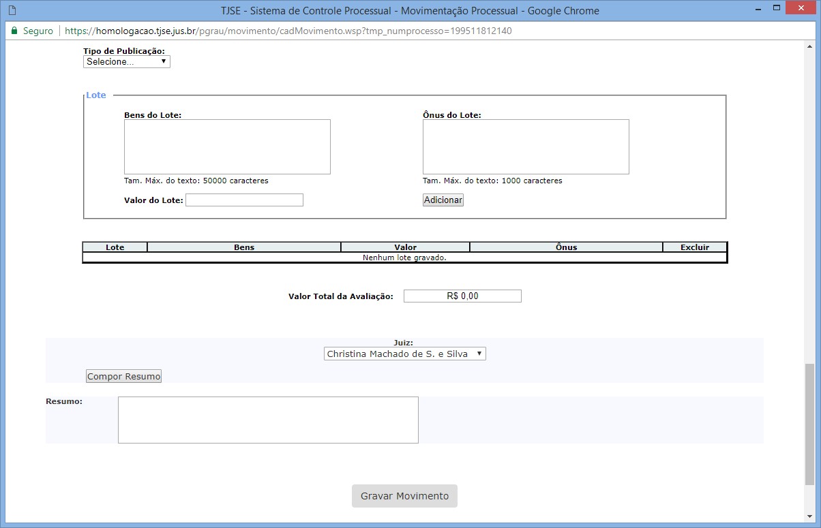Click the URL in the address bar
The width and height of the screenshot is (821, 528).
tap(288, 31)
